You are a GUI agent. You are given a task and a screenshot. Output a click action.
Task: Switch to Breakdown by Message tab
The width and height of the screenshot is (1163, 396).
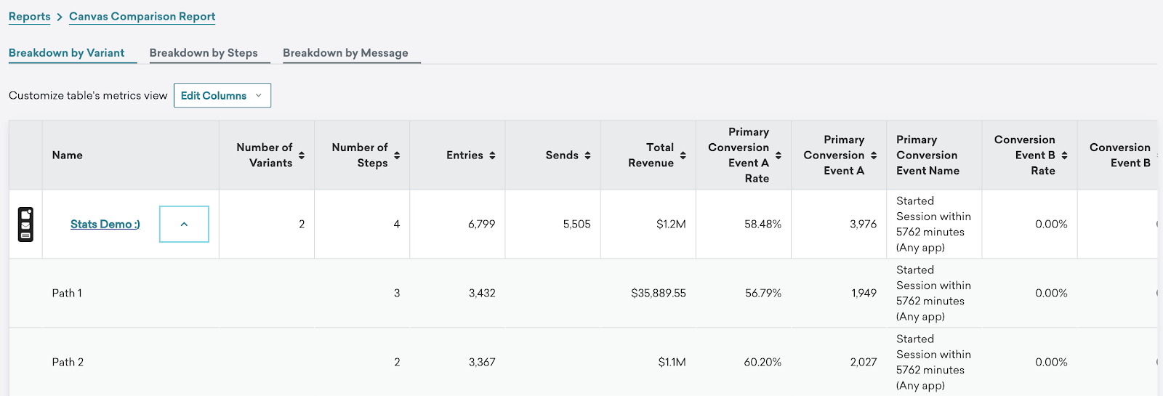345,53
